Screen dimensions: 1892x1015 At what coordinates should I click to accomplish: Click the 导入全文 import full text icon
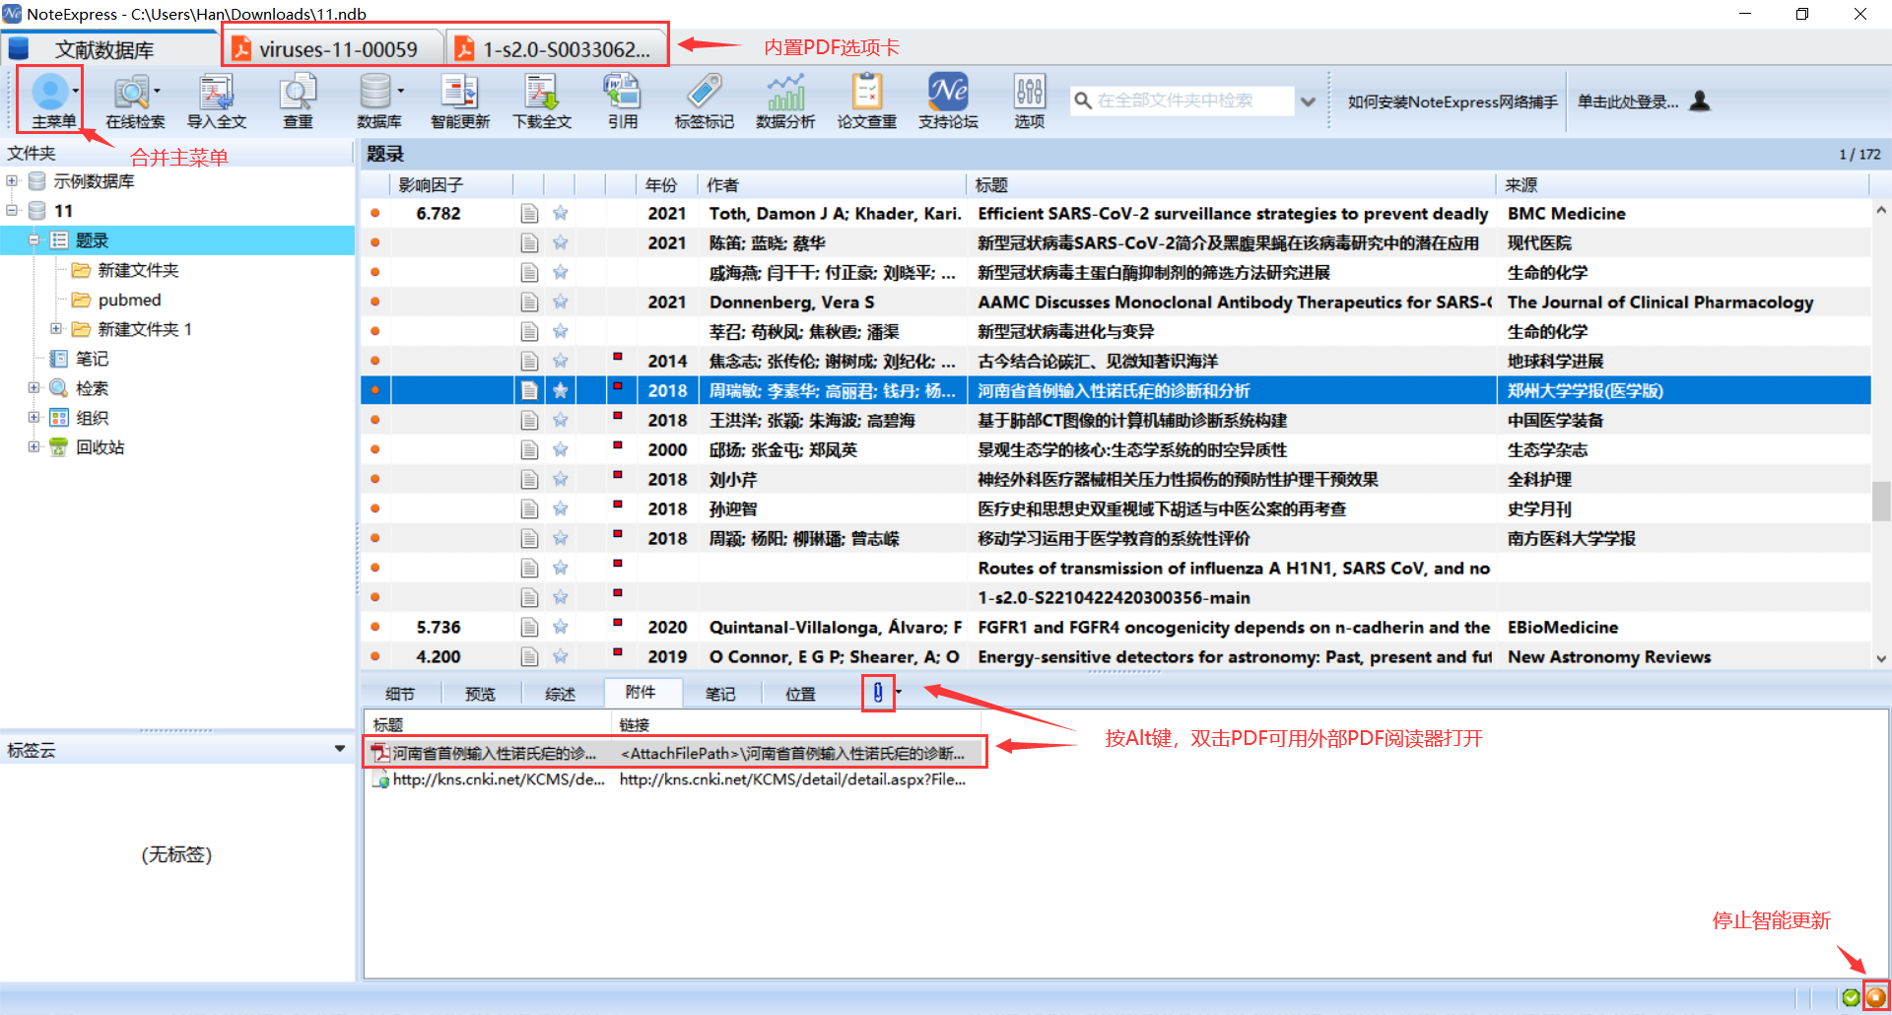[216, 92]
